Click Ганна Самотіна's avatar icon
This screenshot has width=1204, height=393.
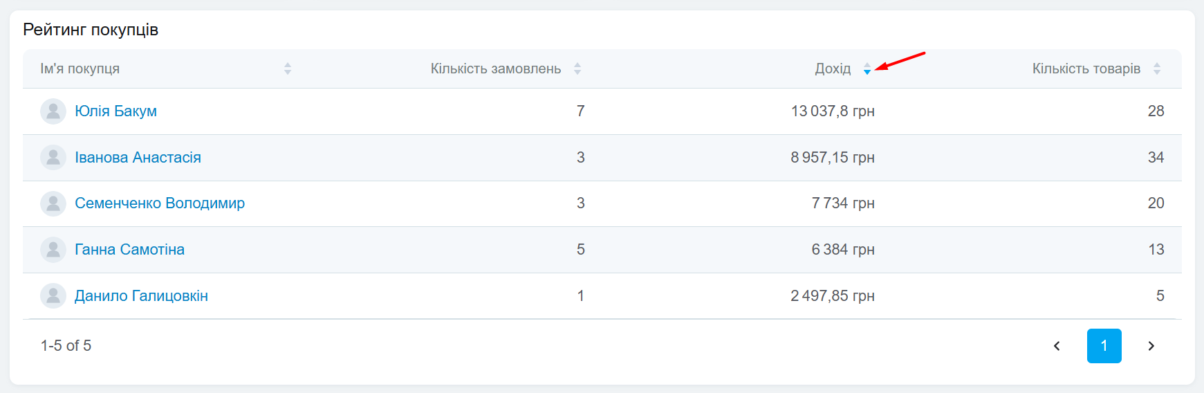click(x=53, y=250)
